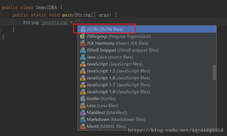Select Manifest (Manifest) entry
Viewport: 227px width, 136px height.
pyautogui.click(x=145, y=113)
